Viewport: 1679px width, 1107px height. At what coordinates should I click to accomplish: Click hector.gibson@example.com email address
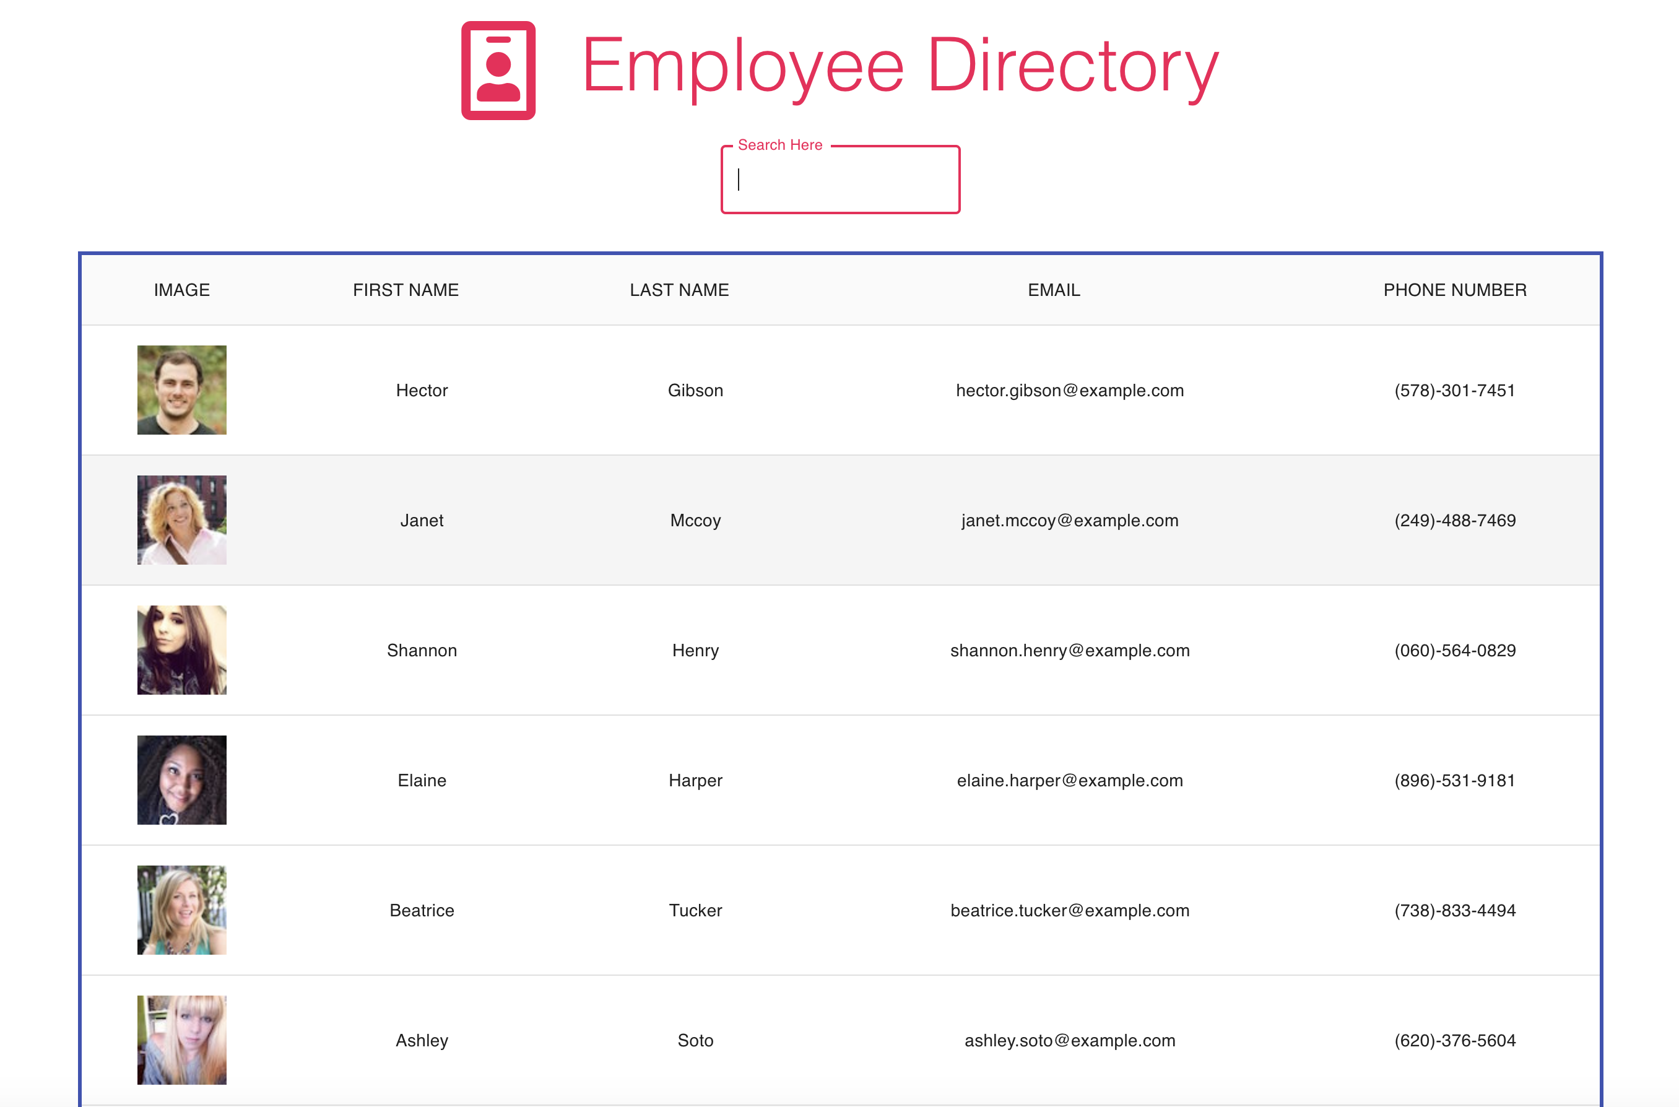pyautogui.click(x=1069, y=389)
